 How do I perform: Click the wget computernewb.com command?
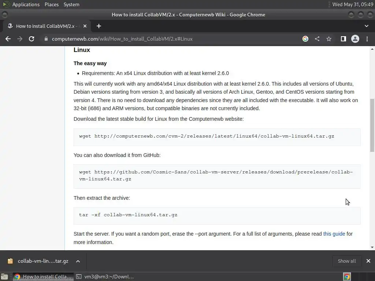pyautogui.click(x=207, y=136)
